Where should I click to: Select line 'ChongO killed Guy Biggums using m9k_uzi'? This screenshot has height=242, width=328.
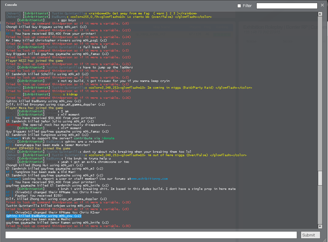pos(46,27)
